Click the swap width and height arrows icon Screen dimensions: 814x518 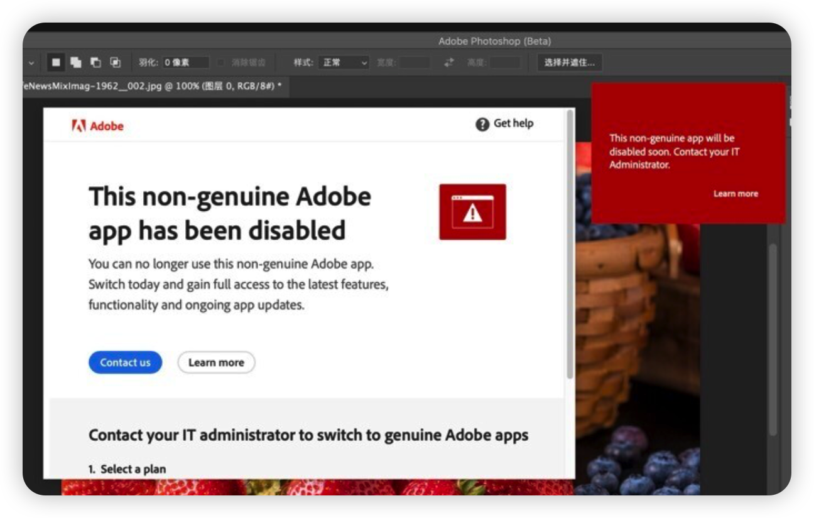448,63
